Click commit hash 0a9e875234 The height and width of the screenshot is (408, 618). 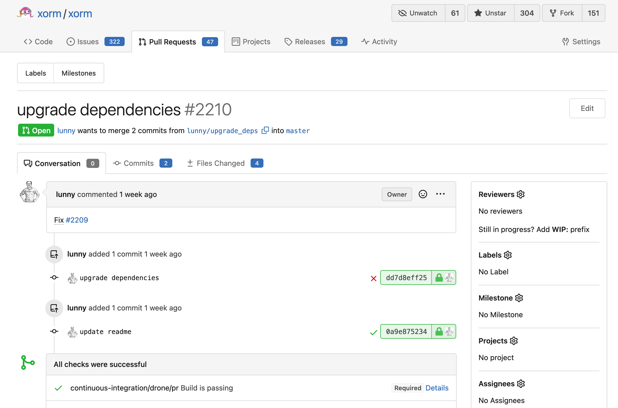tap(406, 331)
